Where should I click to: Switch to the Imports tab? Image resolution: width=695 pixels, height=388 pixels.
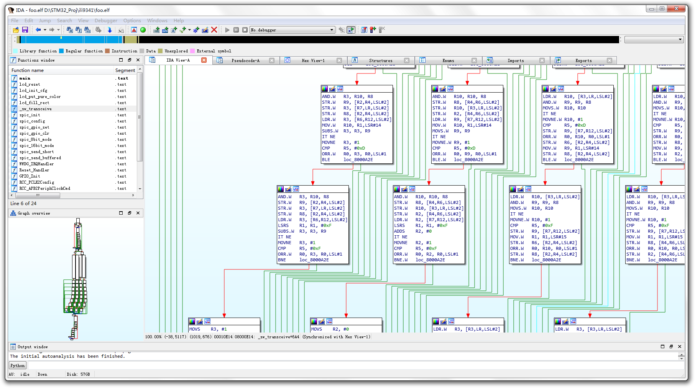coord(516,60)
